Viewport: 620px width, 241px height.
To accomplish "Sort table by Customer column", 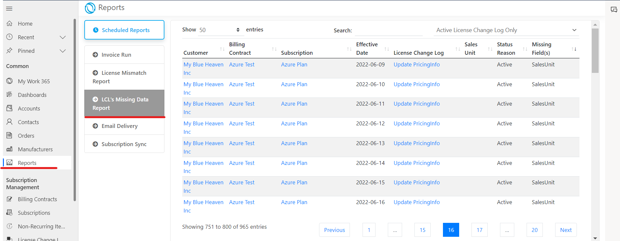I will [x=222, y=49].
